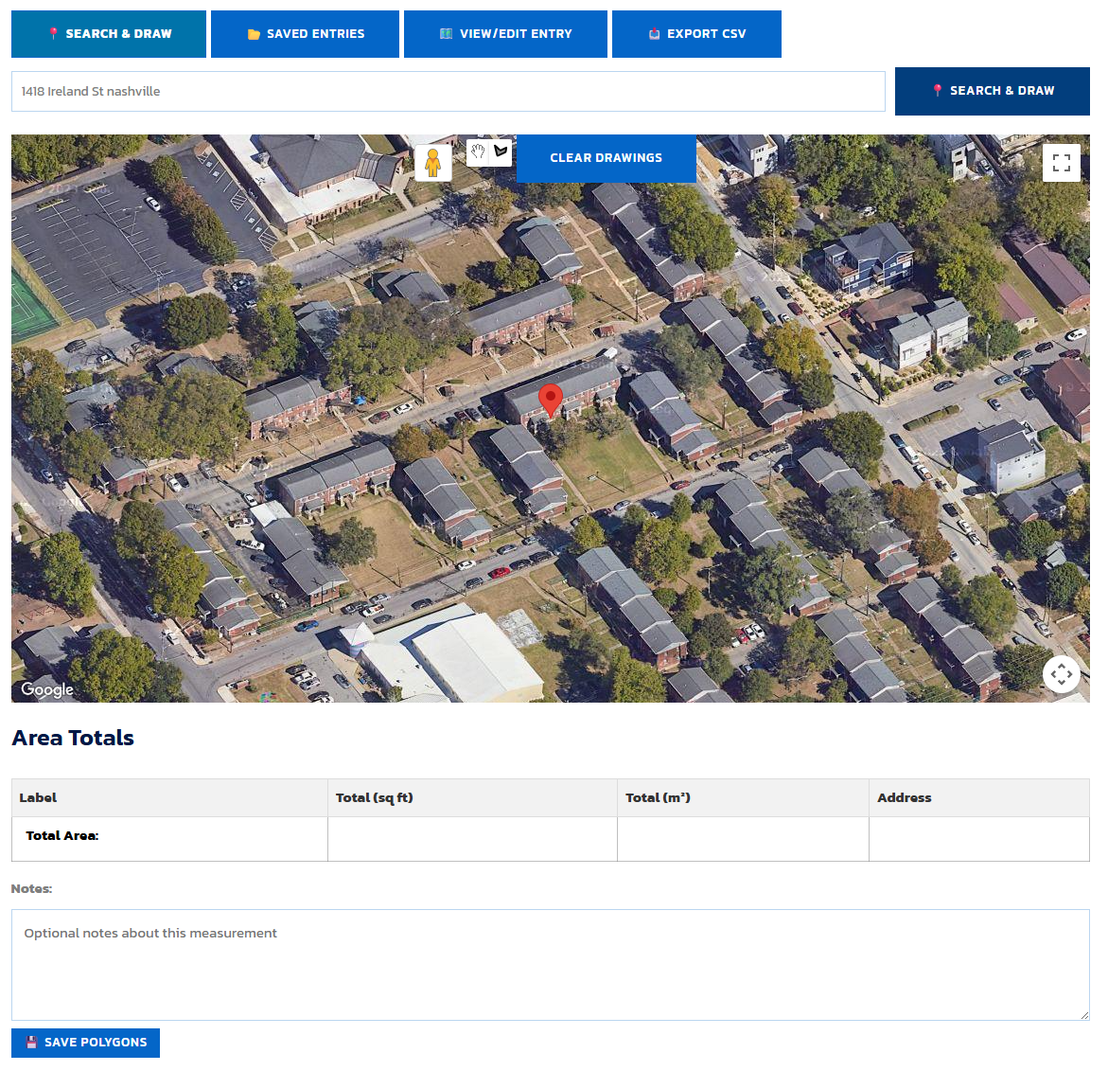The height and width of the screenshot is (1071, 1108).
Task: Select the draw polygon tool
Action: click(x=501, y=152)
